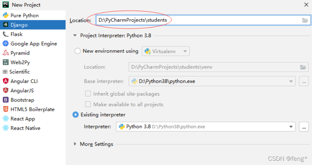Click the Pyramid icon
This screenshot has height=165, width=312.
(x=6, y=53)
